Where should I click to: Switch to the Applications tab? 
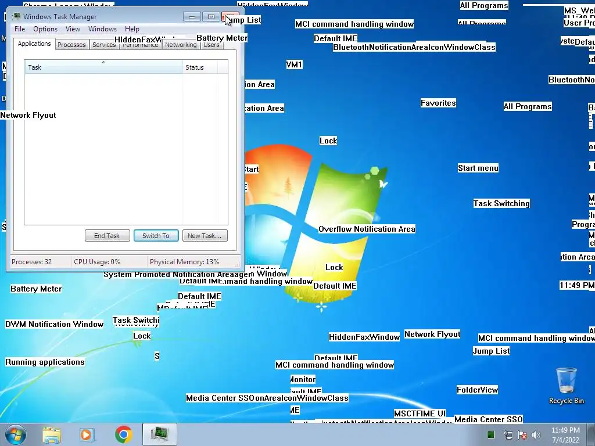(x=34, y=44)
